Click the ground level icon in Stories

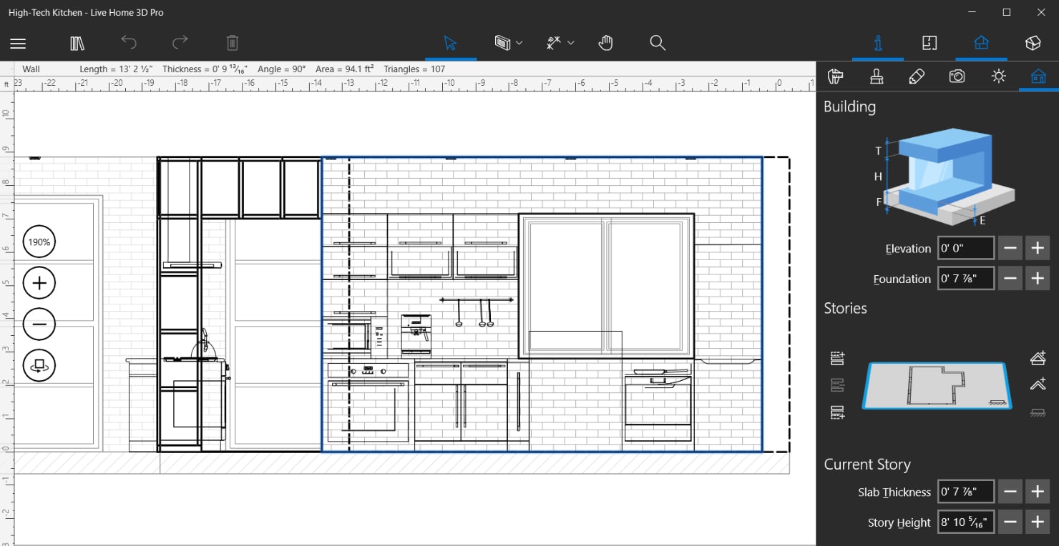pos(1038,412)
